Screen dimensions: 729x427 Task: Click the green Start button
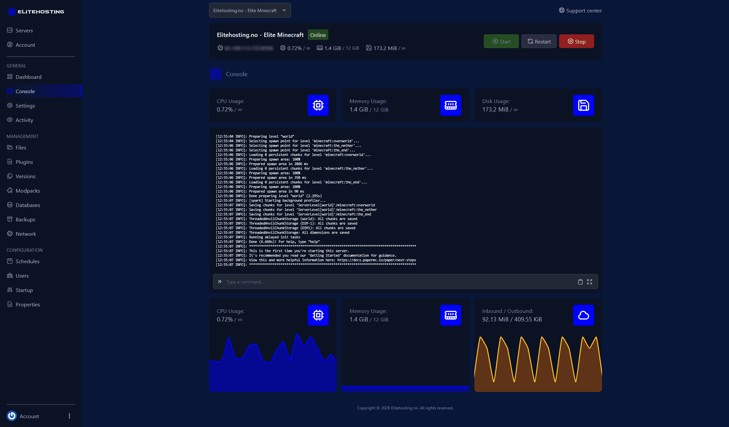tap(501, 41)
